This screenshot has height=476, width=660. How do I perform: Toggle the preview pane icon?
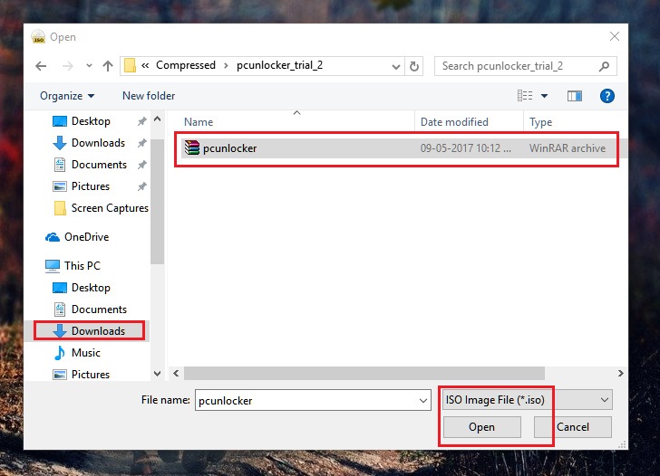[x=575, y=96]
